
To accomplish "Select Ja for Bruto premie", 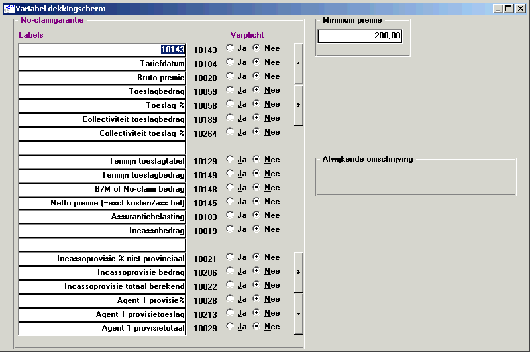I will (230, 76).
